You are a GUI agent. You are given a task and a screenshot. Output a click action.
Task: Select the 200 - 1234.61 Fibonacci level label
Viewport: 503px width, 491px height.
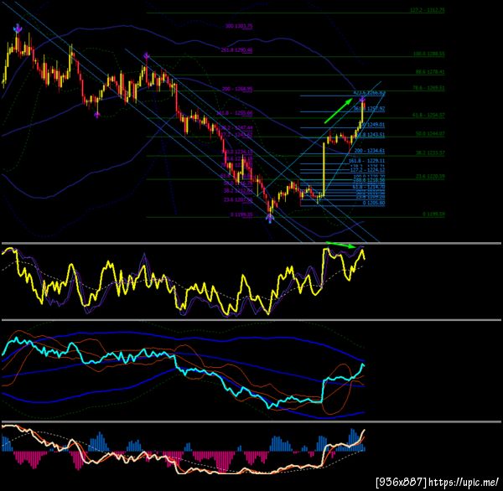tap(369, 151)
